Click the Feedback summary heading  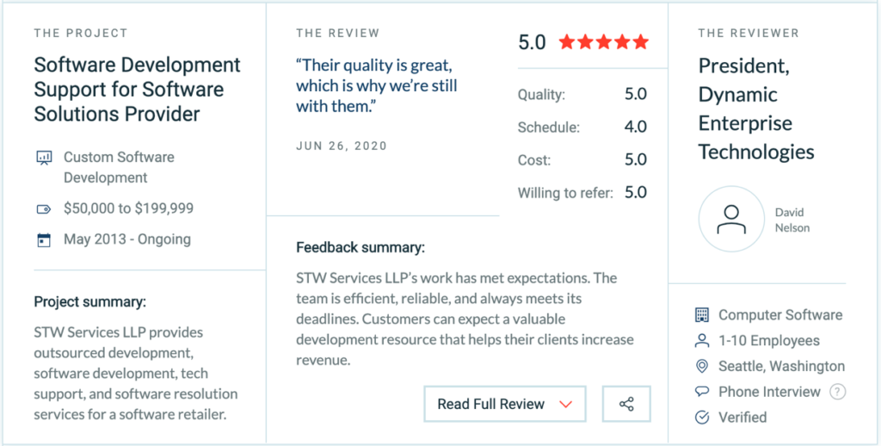[x=360, y=248]
